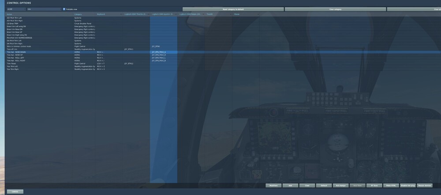Image resolution: width=441 pixels, height=195 pixels.
Task: Open Logitech G940 Pedals column dropdown arrow
Action: 203,14
